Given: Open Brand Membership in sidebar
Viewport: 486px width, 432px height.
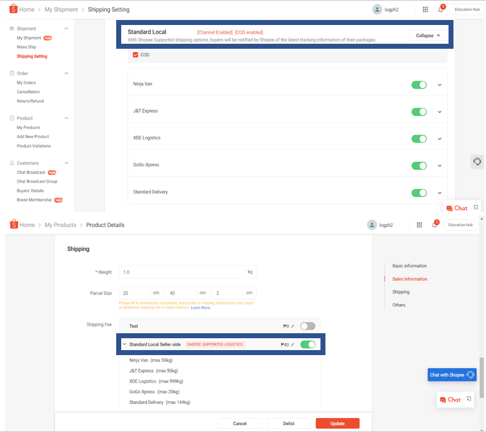Looking at the screenshot, I should click(34, 199).
